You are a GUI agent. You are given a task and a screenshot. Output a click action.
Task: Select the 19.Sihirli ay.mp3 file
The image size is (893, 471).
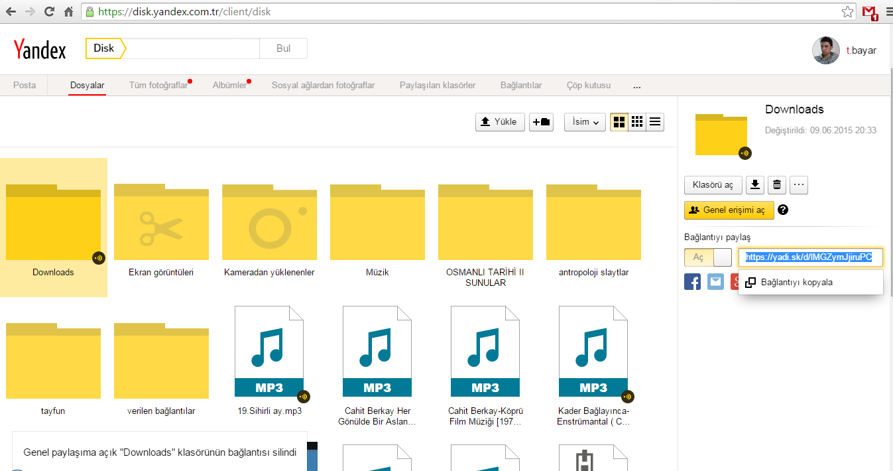coord(269,362)
